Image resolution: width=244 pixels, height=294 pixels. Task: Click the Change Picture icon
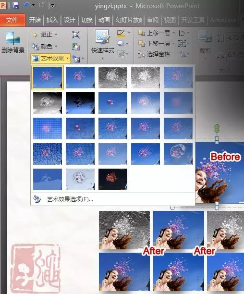pos(76,47)
